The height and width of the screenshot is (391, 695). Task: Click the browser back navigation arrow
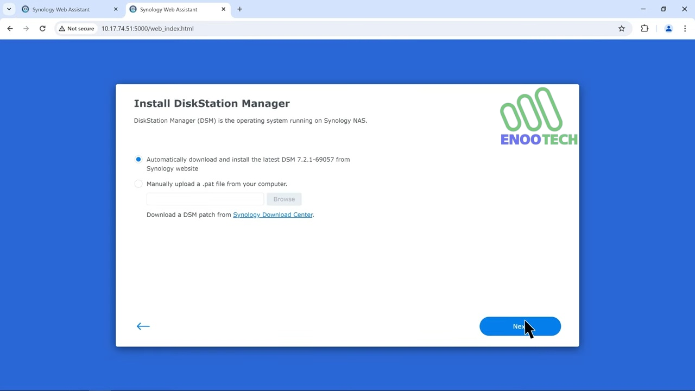pyautogui.click(x=10, y=28)
